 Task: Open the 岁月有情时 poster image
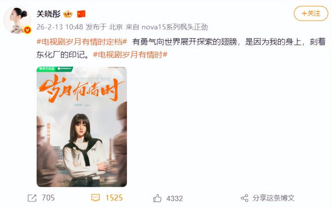pyautogui.click(x=81, y=126)
